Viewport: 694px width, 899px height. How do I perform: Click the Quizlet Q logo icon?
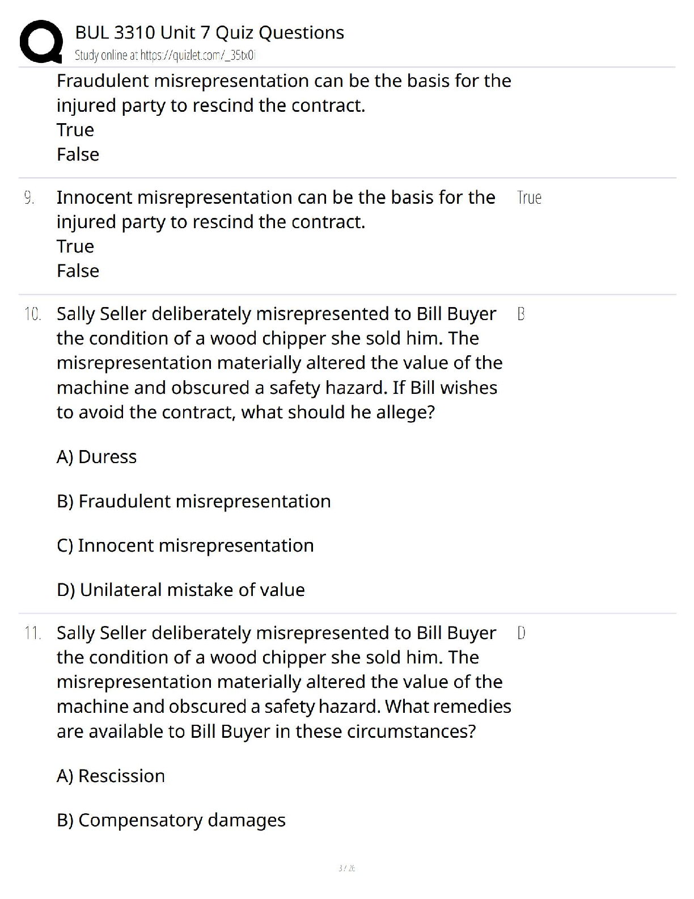(x=40, y=41)
